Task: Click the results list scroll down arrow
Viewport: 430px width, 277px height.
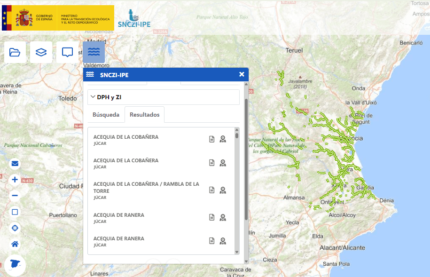Action: [x=237, y=252]
